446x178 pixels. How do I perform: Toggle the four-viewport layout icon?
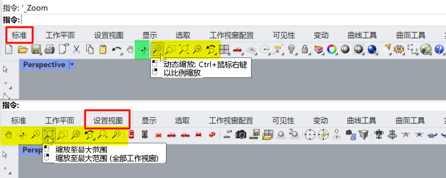tap(224, 50)
